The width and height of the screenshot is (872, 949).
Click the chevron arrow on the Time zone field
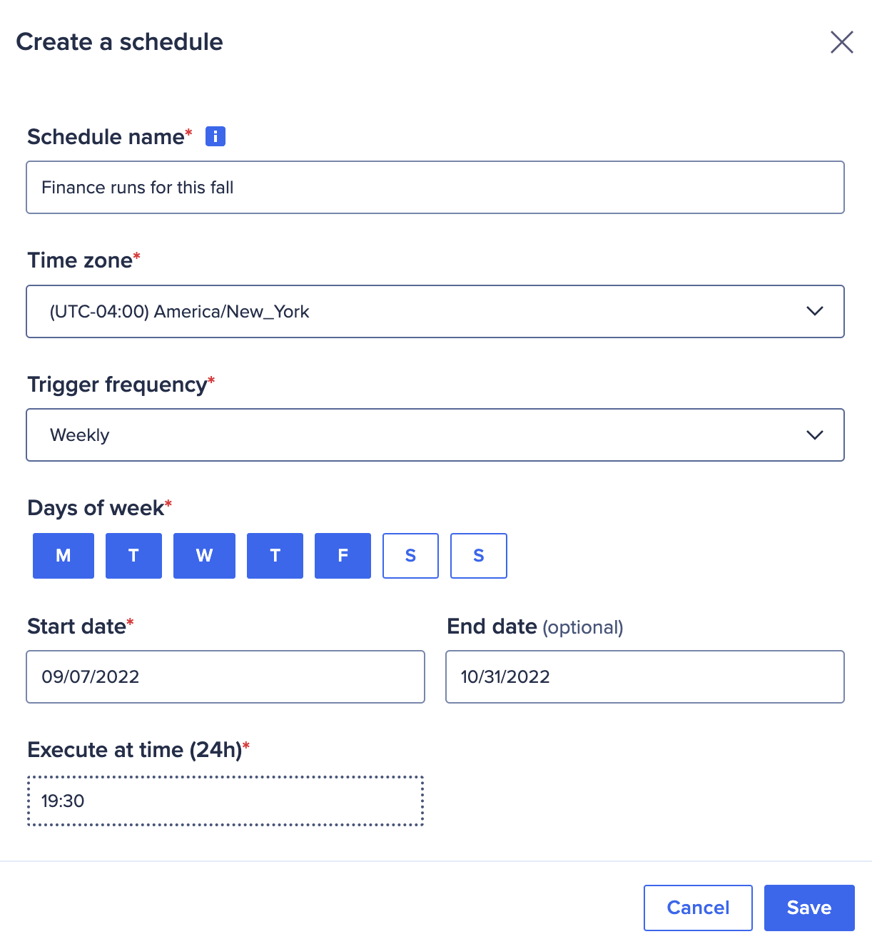coord(814,311)
